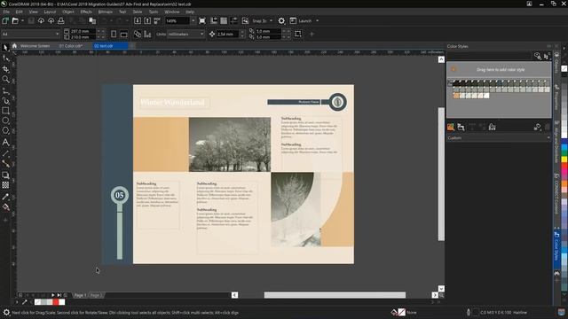
Task: Toggle Show guidelines button
Action: pos(234,21)
